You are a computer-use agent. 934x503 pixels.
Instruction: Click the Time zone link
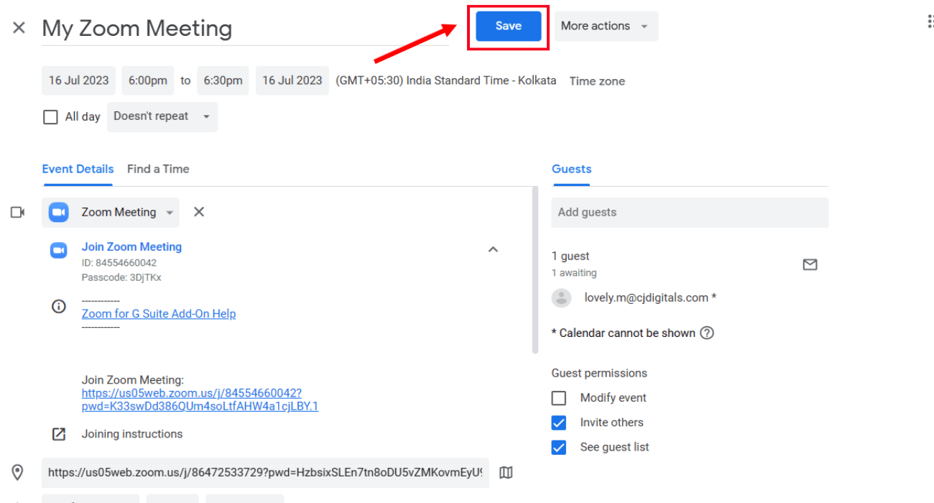pyautogui.click(x=597, y=81)
